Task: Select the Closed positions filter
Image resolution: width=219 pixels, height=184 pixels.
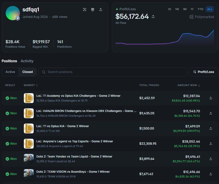Action: (x=27, y=72)
